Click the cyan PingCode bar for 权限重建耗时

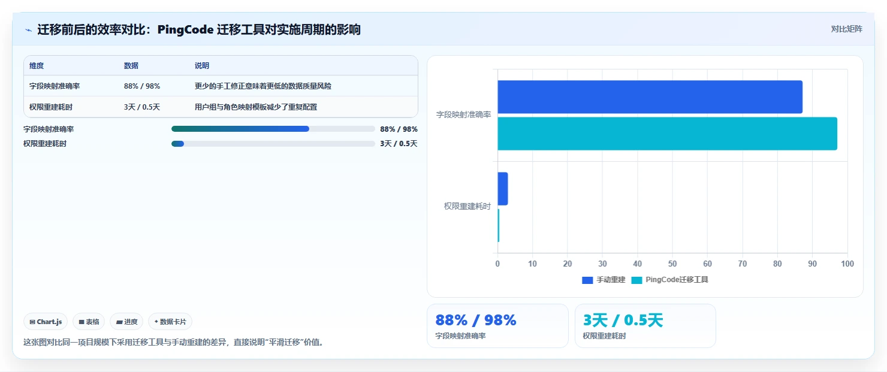tap(498, 225)
